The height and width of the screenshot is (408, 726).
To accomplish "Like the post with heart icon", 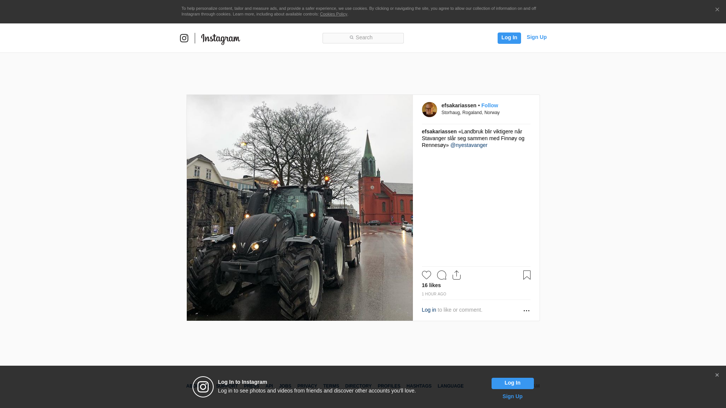I will pyautogui.click(x=427, y=275).
